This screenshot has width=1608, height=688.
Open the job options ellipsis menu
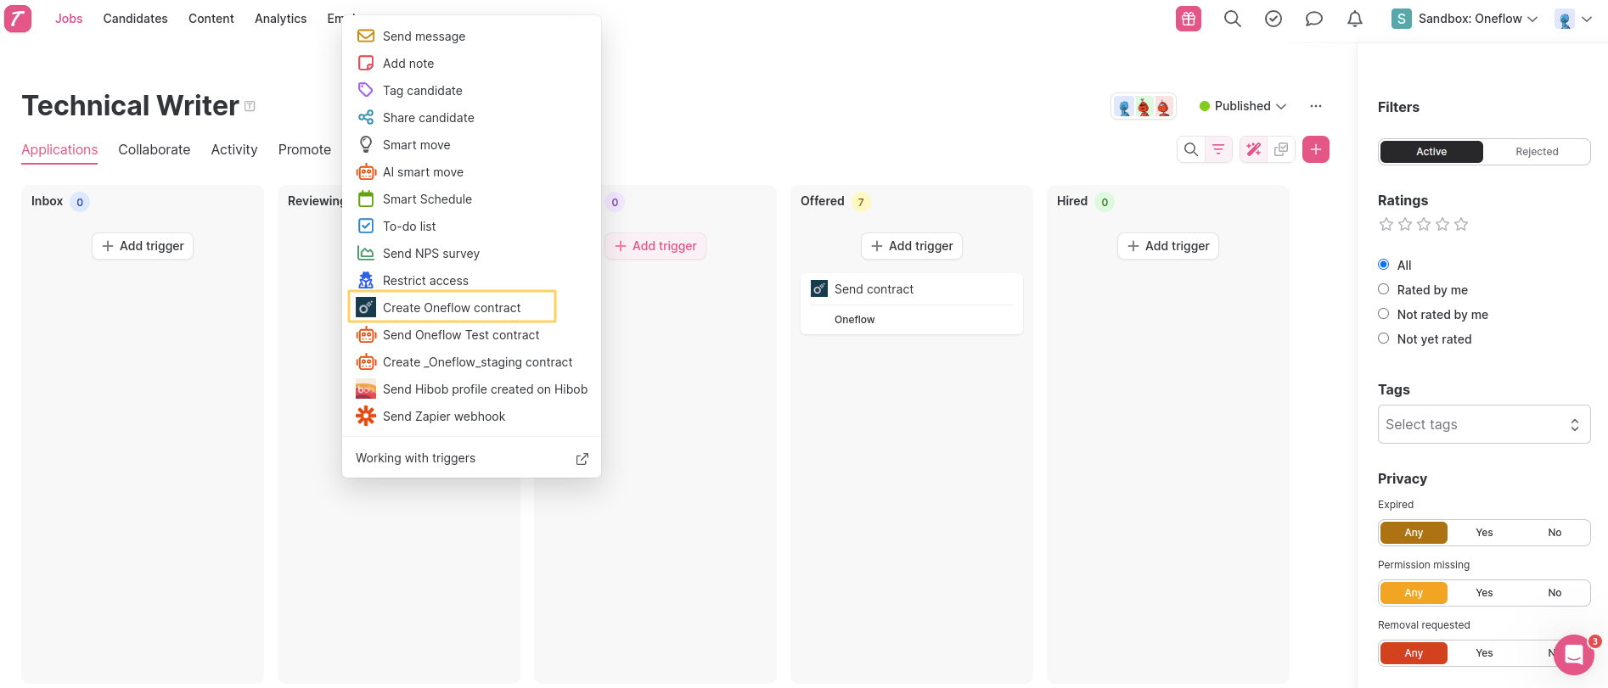tap(1316, 106)
